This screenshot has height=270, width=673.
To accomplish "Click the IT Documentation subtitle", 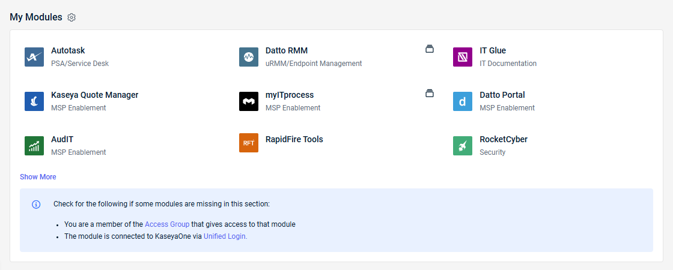I will click(x=508, y=64).
